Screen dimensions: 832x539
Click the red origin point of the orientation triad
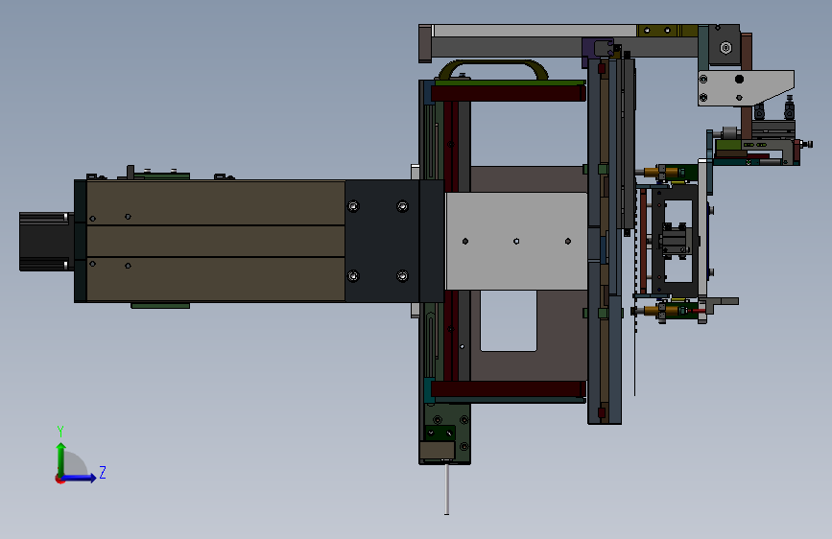point(59,480)
